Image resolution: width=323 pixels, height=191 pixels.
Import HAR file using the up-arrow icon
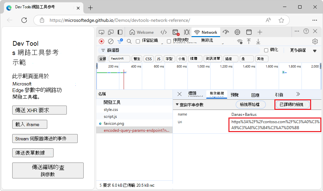[249, 41]
